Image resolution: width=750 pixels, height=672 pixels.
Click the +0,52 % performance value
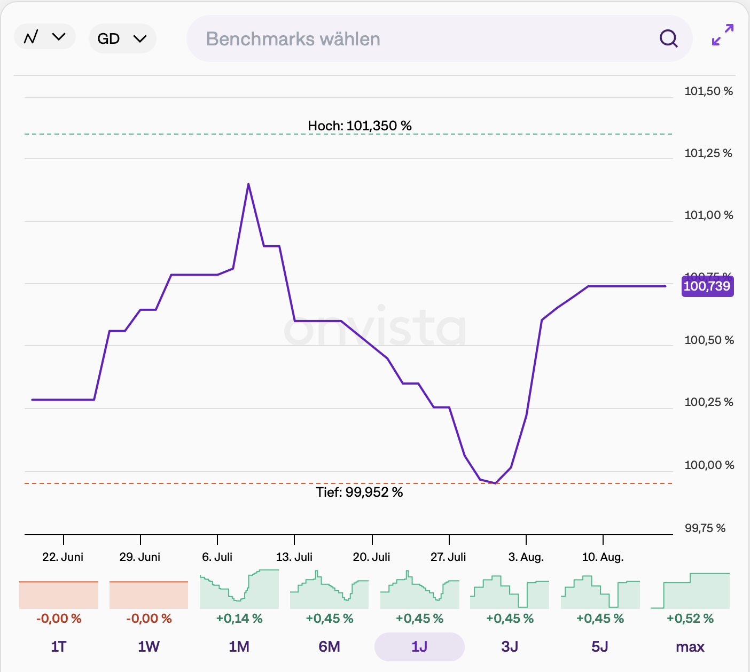(x=690, y=619)
